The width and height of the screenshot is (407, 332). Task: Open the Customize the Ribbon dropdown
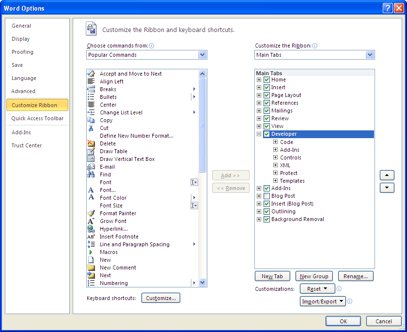[x=370, y=55]
